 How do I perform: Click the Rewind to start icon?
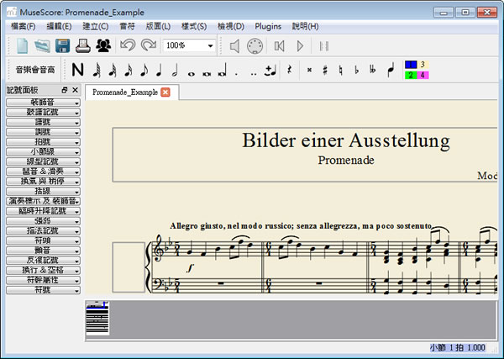tap(280, 45)
